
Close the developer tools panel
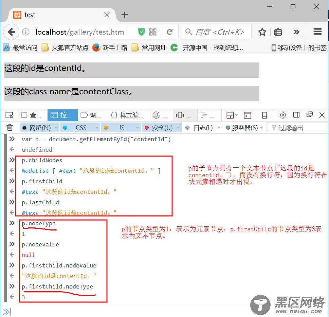[322, 115]
